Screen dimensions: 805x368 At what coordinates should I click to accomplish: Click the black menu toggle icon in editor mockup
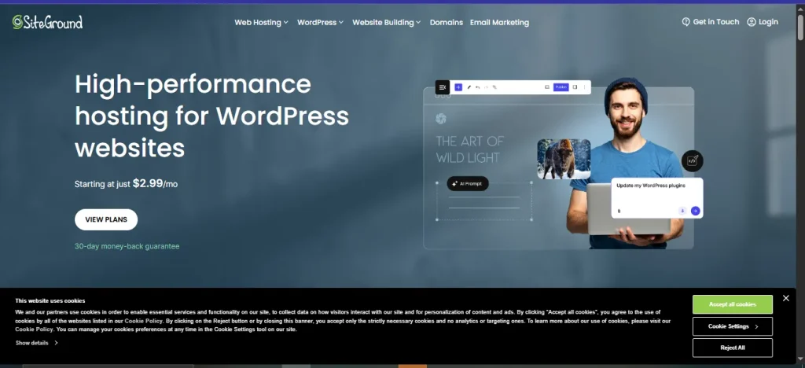coord(443,87)
